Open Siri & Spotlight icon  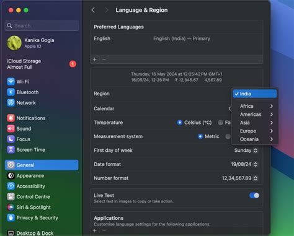click(11, 207)
